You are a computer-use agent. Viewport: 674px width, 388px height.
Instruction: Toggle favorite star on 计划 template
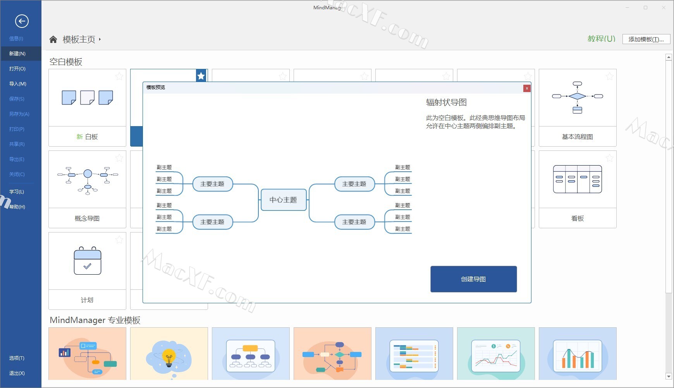[x=119, y=239]
